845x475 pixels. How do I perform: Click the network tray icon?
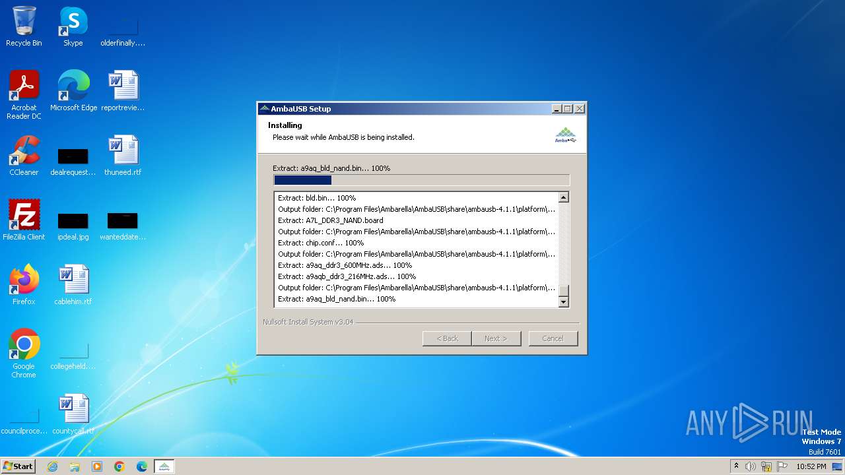pos(766,466)
